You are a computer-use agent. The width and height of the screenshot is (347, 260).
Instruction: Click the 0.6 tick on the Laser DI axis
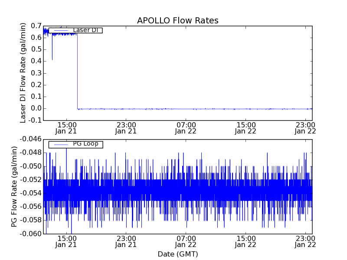pos(36,38)
